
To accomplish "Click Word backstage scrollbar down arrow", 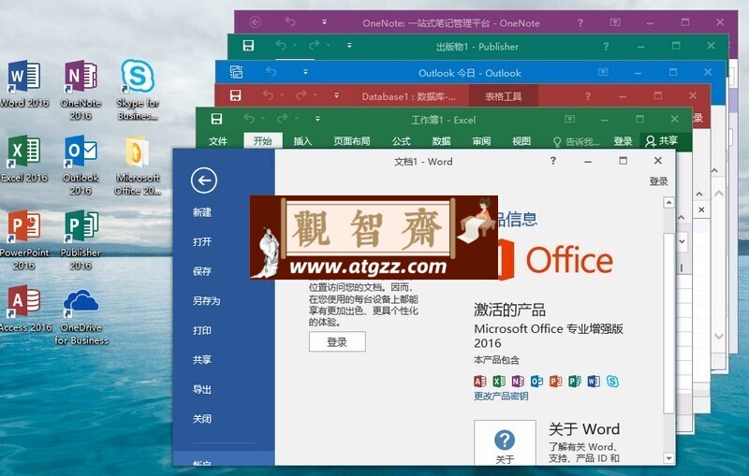I will 668,458.
